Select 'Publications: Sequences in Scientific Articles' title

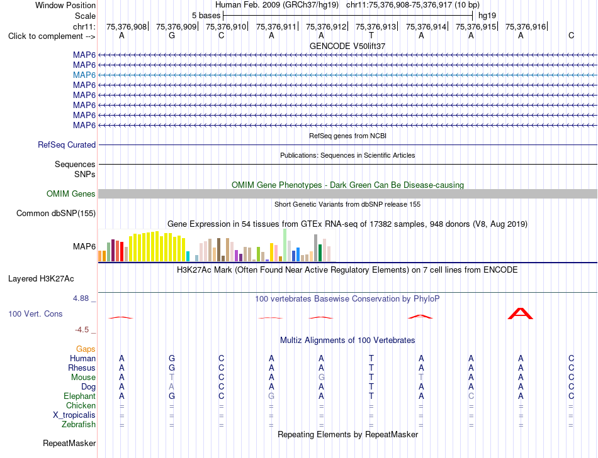(347, 155)
